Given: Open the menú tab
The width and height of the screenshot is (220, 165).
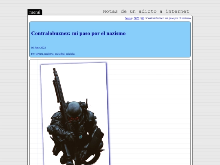Looking at the screenshot, I should [35, 12].
